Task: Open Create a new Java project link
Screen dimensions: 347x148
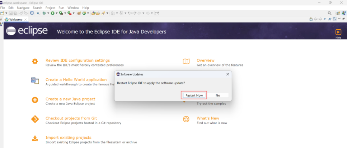Action: [70, 99]
